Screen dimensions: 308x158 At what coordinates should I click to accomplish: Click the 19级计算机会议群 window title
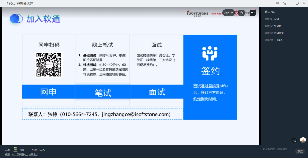click(x=20, y=3)
